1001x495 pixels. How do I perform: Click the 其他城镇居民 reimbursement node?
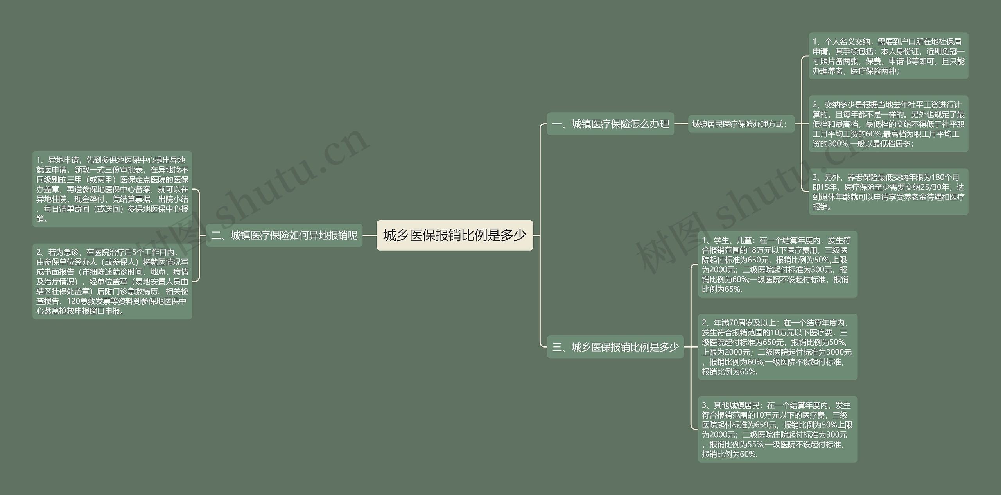pos(779,428)
